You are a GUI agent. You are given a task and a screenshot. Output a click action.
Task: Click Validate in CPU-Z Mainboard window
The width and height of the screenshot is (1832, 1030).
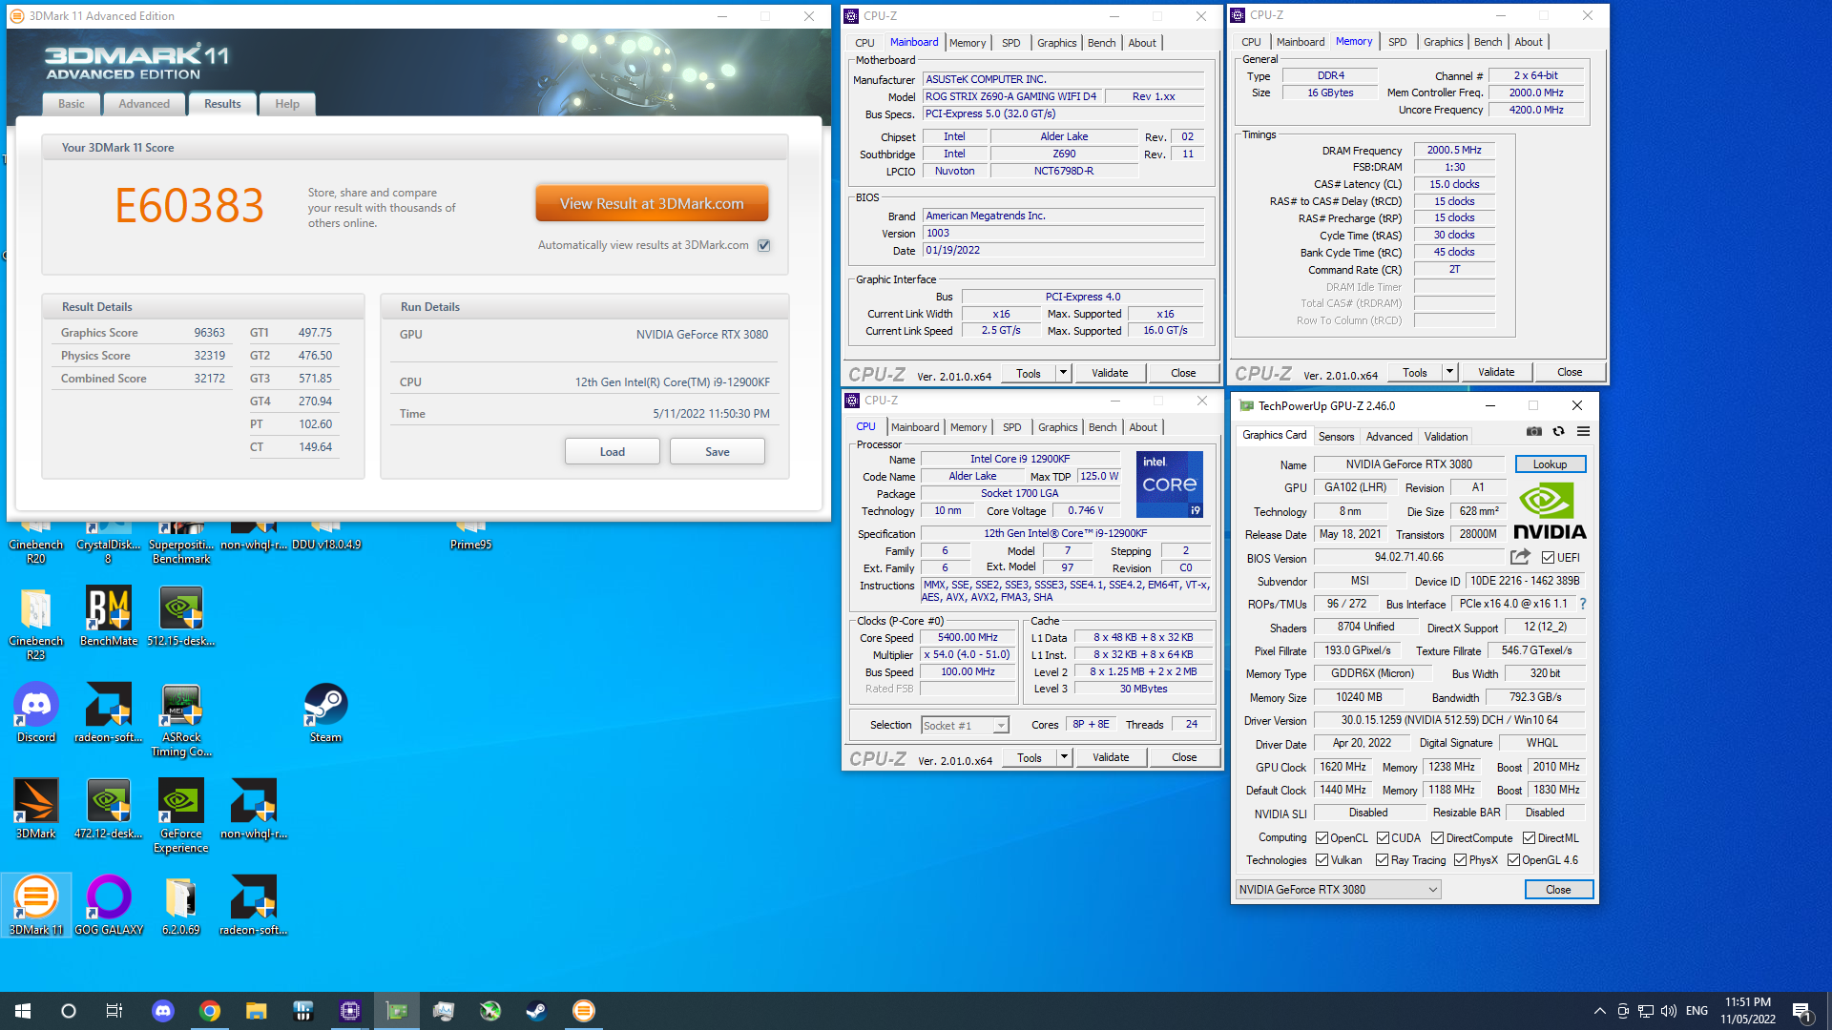[x=1110, y=373]
